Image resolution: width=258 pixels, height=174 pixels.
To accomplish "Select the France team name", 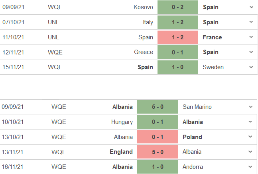I will click(x=213, y=37).
